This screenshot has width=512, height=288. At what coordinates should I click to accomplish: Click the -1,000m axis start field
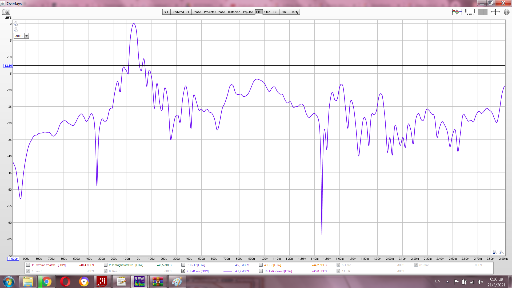[13, 259]
